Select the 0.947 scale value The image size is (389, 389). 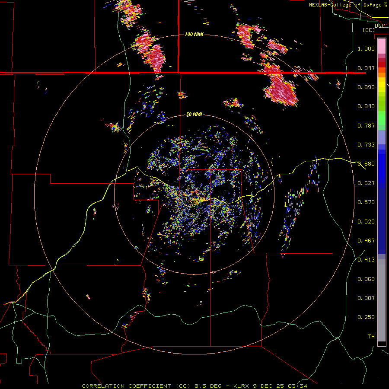(366, 68)
